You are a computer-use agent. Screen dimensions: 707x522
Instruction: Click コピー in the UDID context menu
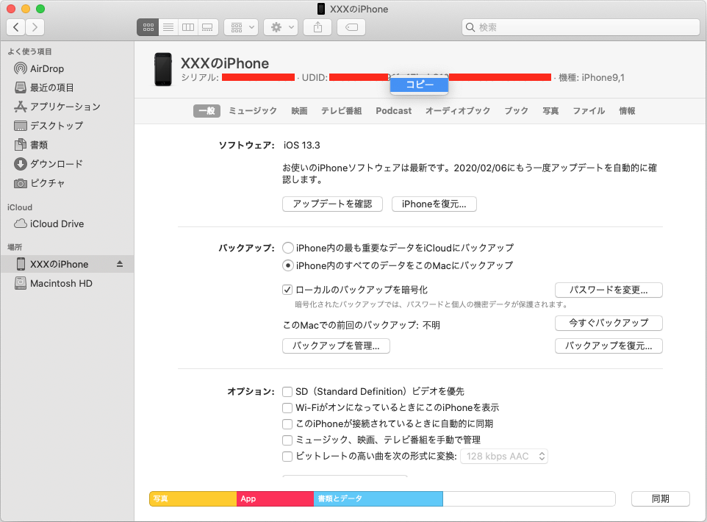click(418, 85)
